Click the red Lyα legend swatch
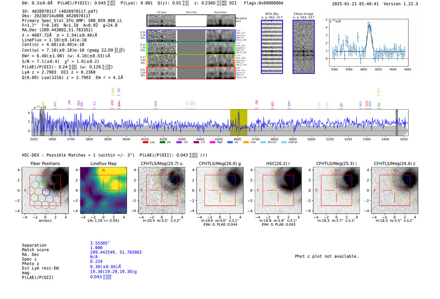 145,142
